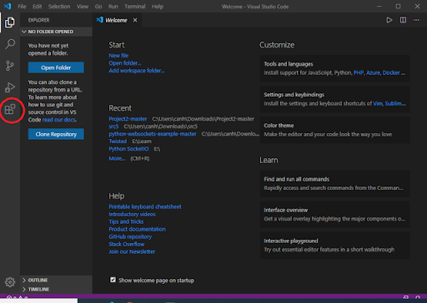
Task: Open the Run menu
Action: 113,7
